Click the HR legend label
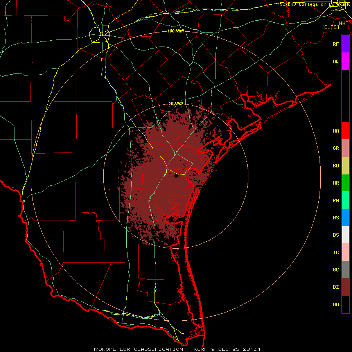 point(336,183)
